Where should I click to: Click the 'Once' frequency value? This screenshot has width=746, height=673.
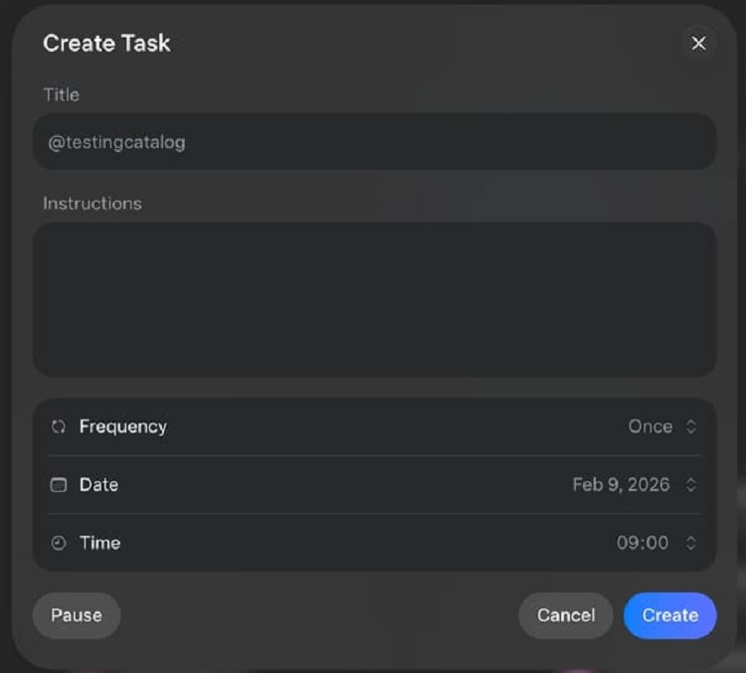(x=650, y=426)
